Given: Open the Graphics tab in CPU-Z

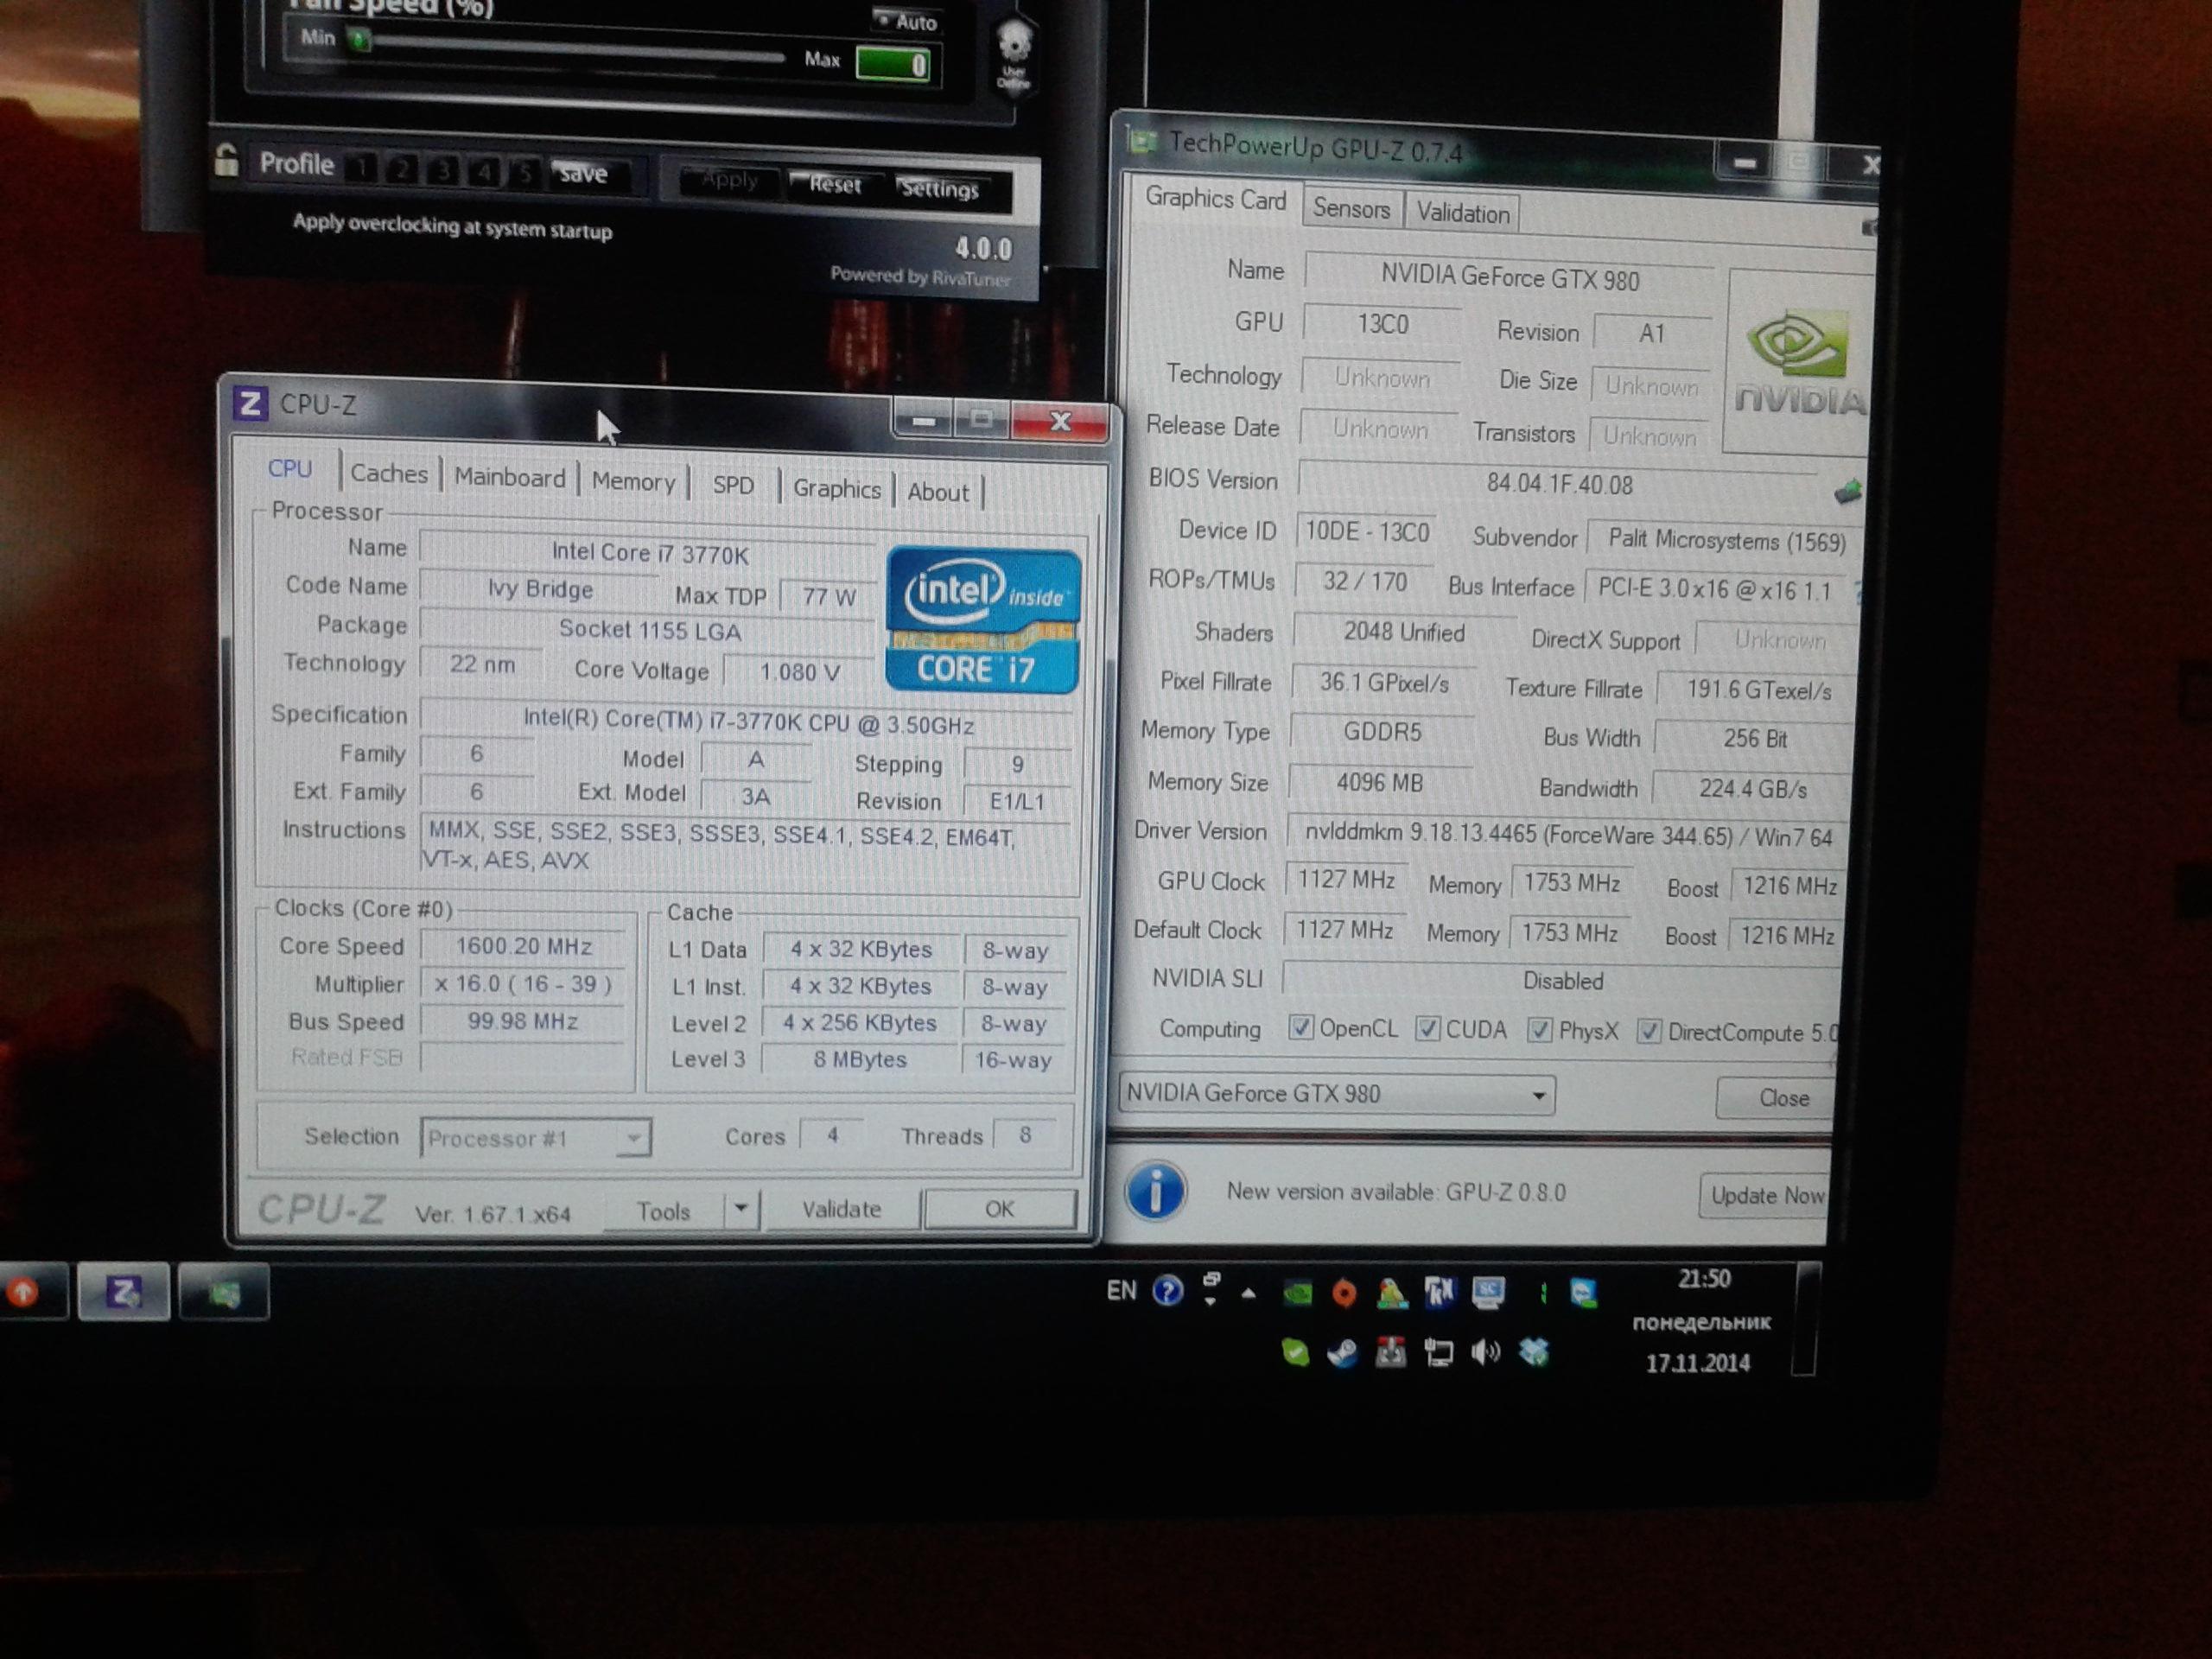Looking at the screenshot, I should pyautogui.click(x=837, y=488).
